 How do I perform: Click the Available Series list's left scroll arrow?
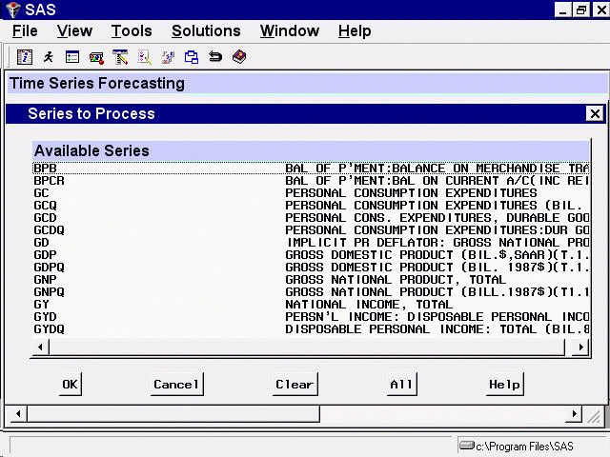[40, 347]
